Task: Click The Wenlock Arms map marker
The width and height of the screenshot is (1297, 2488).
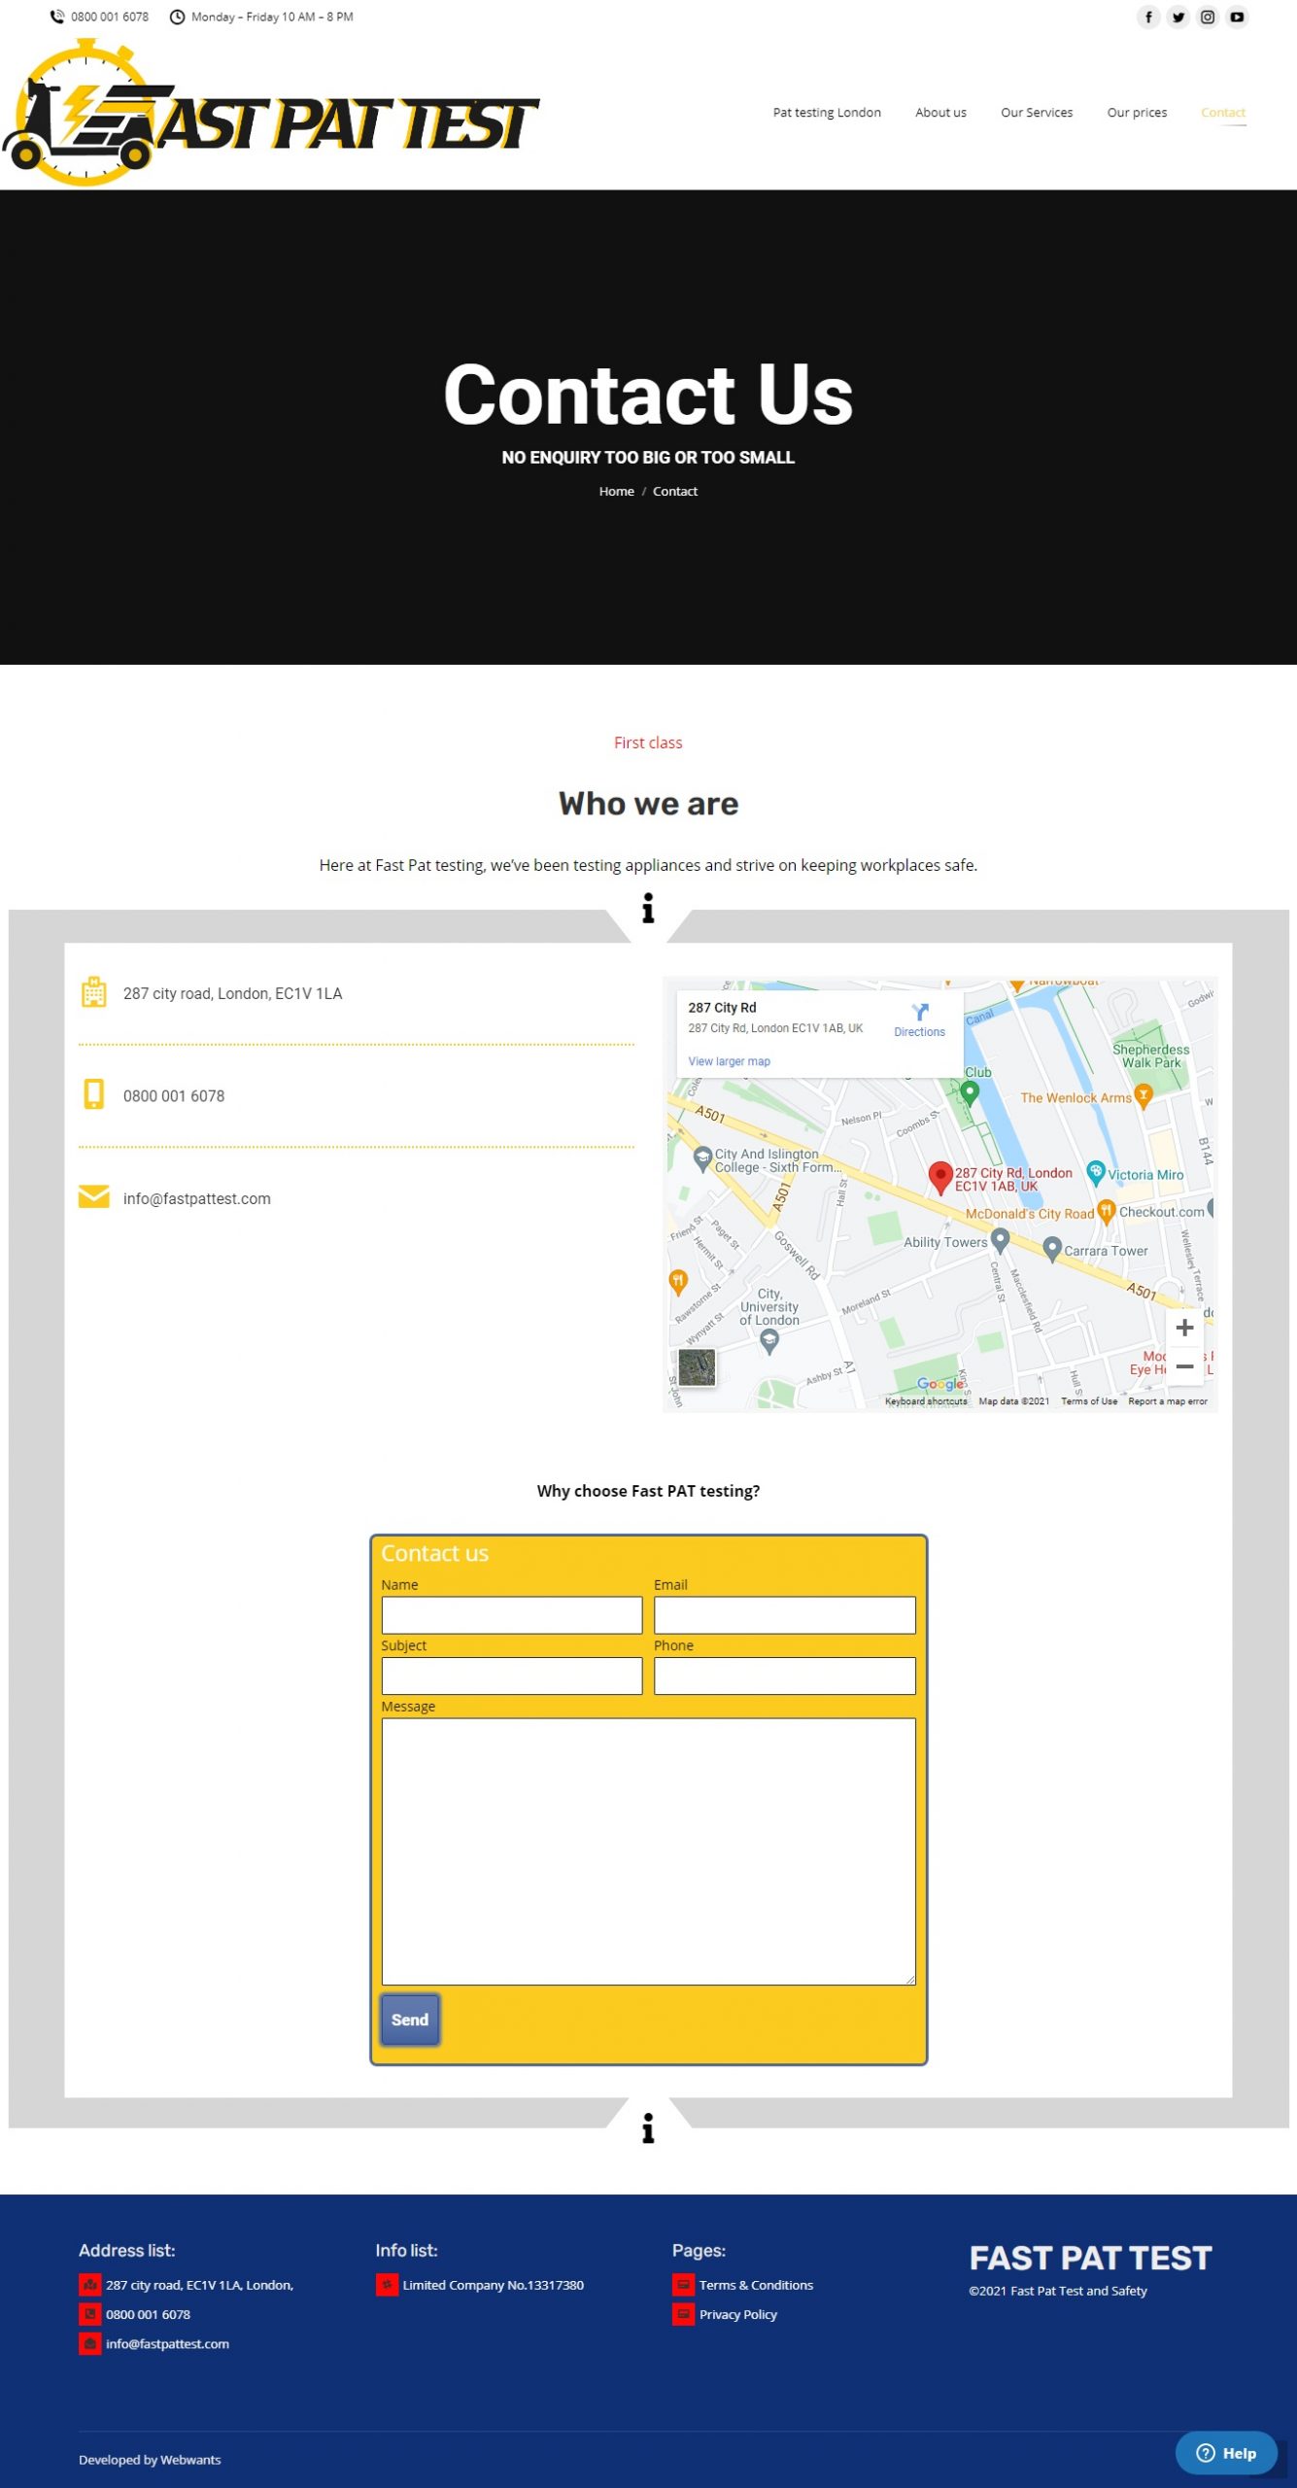Action: tap(1143, 1097)
